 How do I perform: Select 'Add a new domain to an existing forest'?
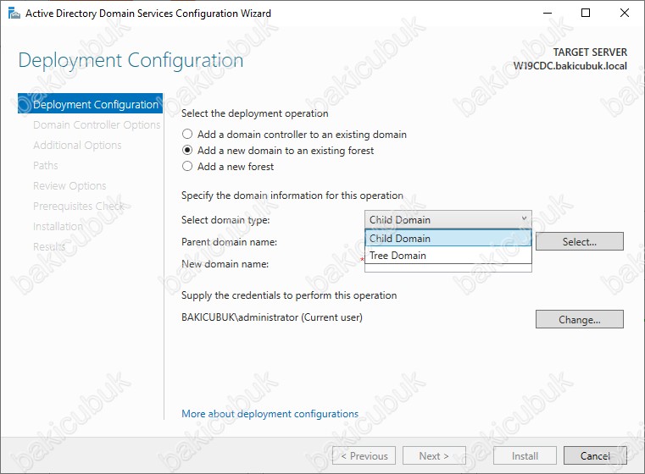tap(278, 151)
